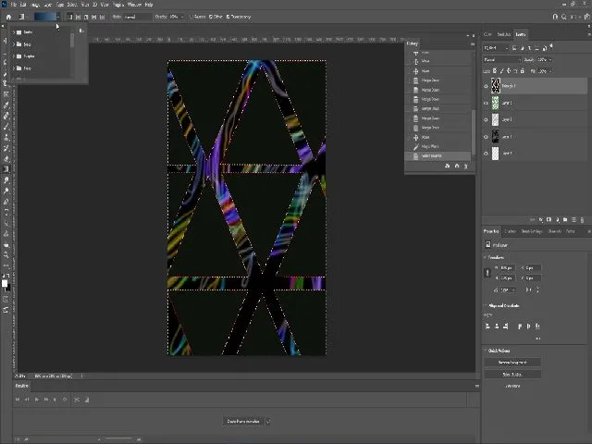
Task: Open the gradient Opacity dropdown arrow
Action: point(182,17)
